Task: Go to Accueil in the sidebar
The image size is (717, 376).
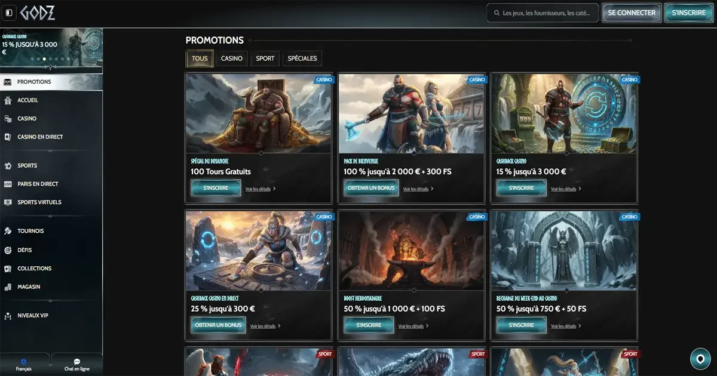Action: pos(51,100)
